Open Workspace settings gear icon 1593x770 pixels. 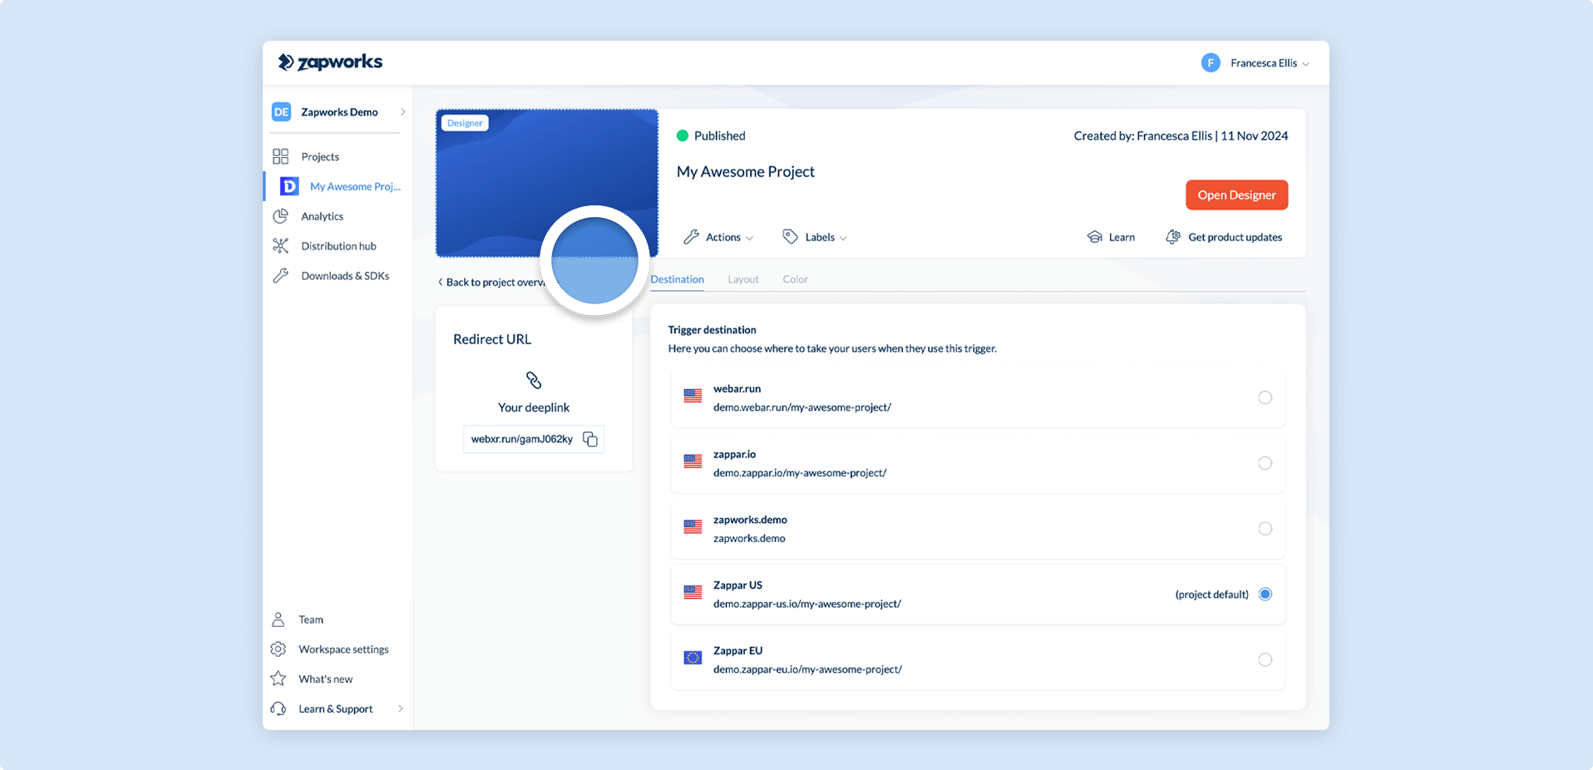(279, 649)
